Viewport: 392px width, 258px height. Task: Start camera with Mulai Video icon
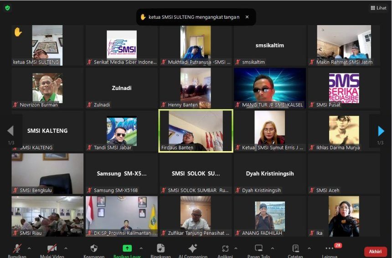coord(52,248)
